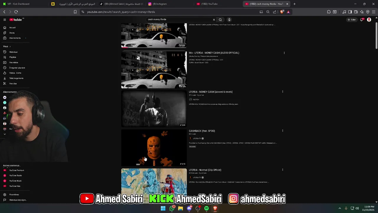Reload the page in the browser

pyautogui.click(x=16, y=12)
